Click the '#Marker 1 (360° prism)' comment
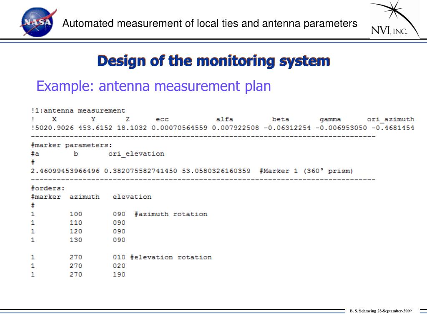The width and height of the screenshot is (427, 320). 306,171
